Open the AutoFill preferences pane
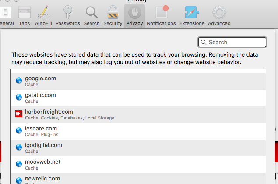This screenshot has height=184, width=278. (43, 15)
